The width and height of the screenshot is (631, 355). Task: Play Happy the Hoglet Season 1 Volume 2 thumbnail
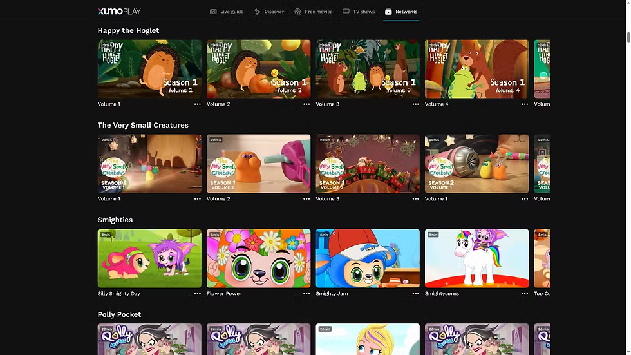(x=258, y=69)
